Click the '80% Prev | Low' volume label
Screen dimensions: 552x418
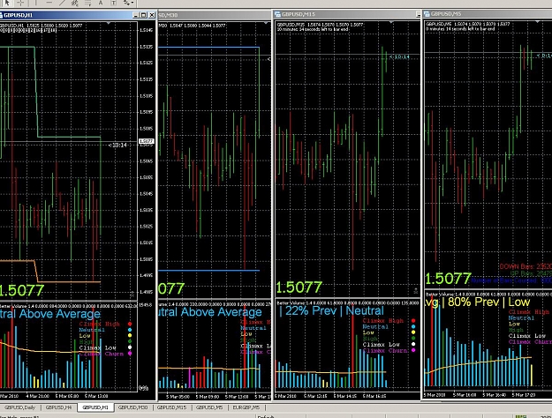pyautogui.click(x=489, y=302)
